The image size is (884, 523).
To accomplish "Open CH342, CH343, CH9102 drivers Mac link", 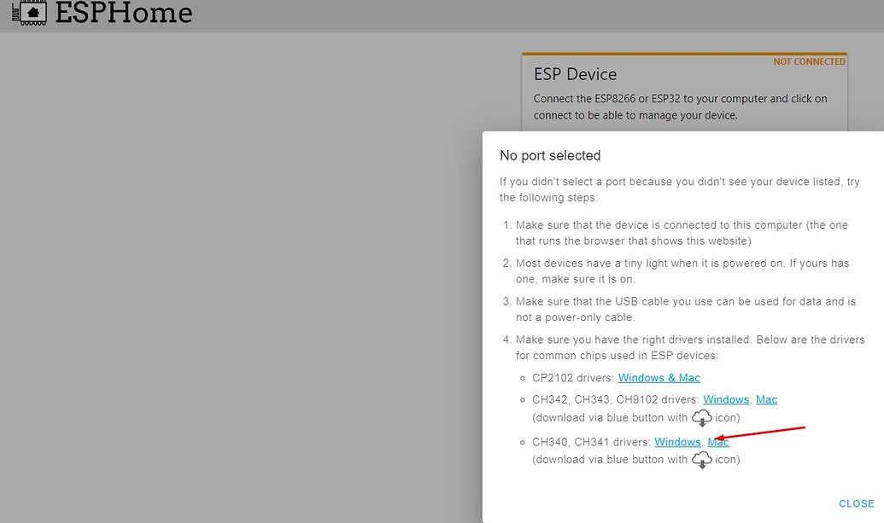I will tap(766, 399).
